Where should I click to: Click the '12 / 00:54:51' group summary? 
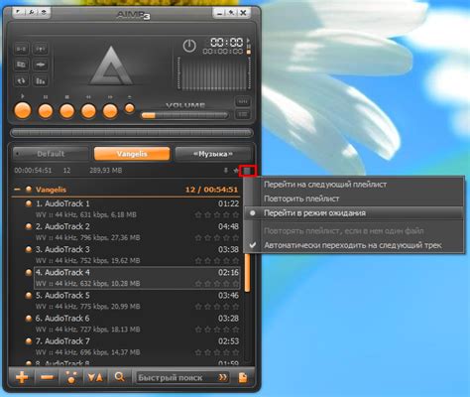click(x=211, y=190)
